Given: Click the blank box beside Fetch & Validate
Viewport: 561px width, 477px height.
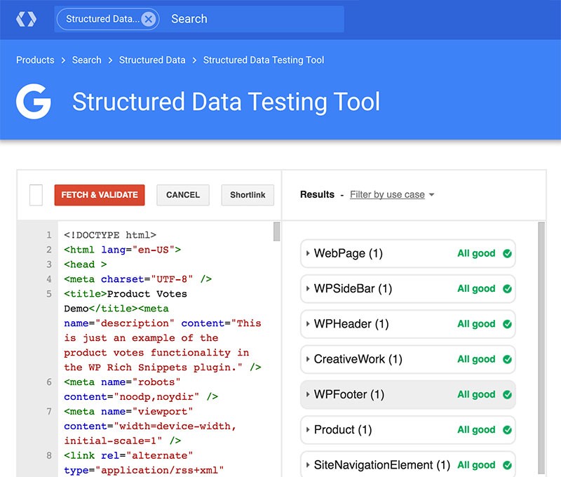Looking at the screenshot, I should (36, 195).
